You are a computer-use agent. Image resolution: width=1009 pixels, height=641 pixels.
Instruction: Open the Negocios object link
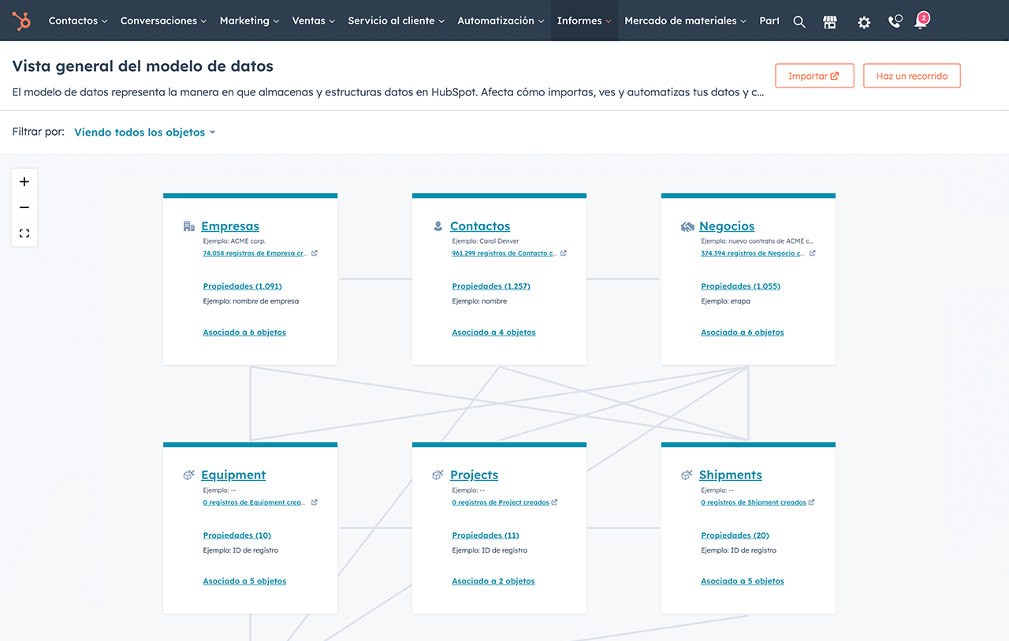point(726,226)
